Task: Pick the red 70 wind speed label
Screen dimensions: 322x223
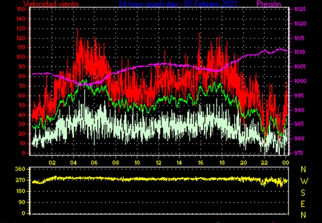Action: (x=22, y=86)
